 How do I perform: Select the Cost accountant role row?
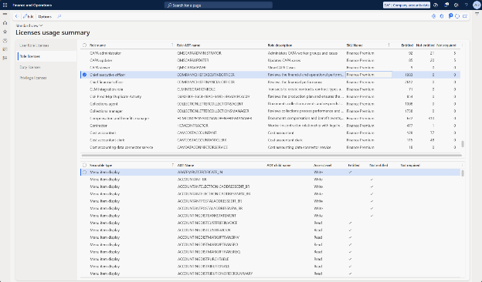tap(270, 133)
